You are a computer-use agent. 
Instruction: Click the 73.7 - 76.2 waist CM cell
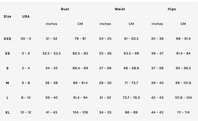[x=131, y=97]
